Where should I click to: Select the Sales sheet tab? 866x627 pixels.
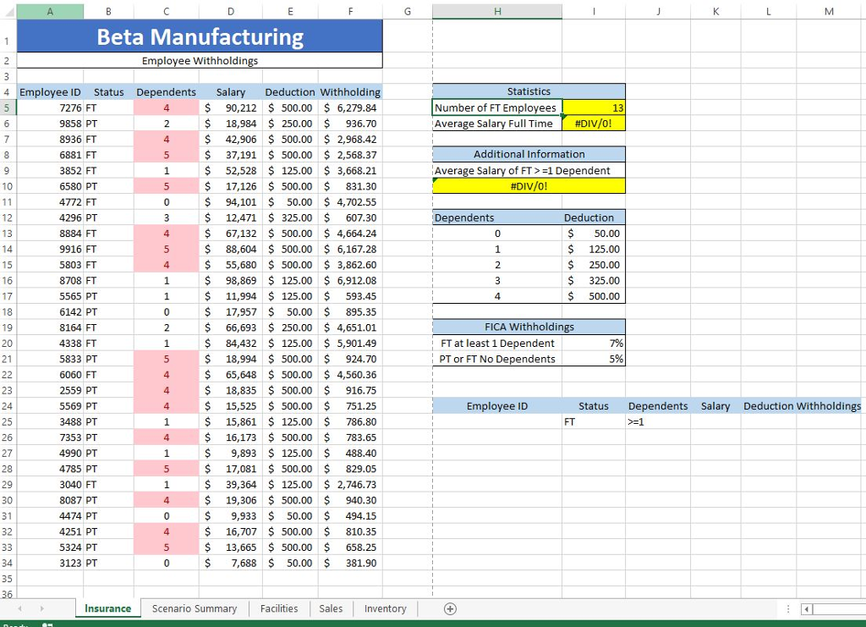pyautogui.click(x=330, y=608)
